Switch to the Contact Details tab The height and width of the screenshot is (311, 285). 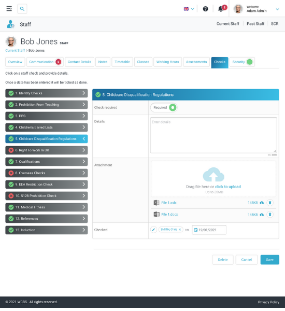point(79,62)
